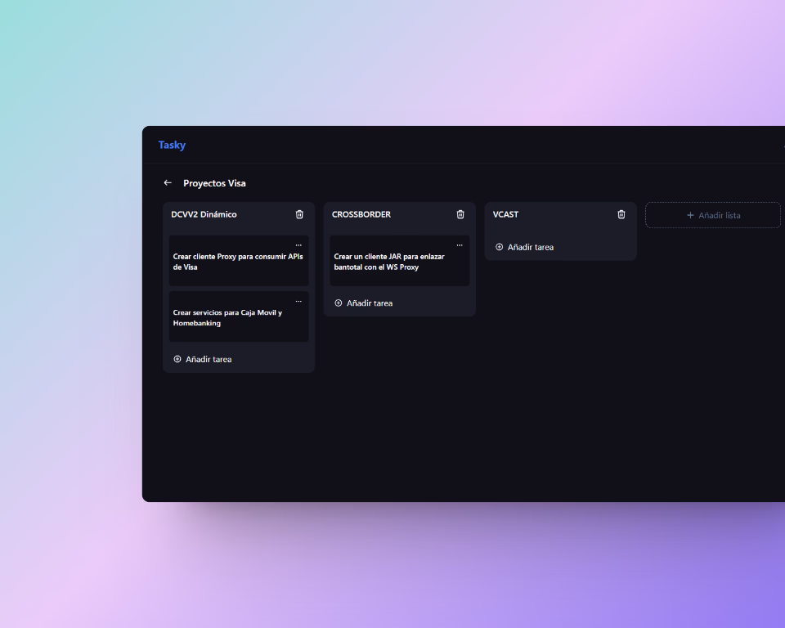Open three-dot menu on Caja Movil task
Image resolution: width=785 pixels, height=628 pixels.
(x=298, y=302)
